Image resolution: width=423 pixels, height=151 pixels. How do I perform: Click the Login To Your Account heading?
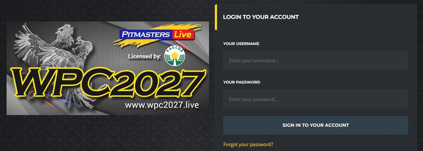(x=261, y=17)
